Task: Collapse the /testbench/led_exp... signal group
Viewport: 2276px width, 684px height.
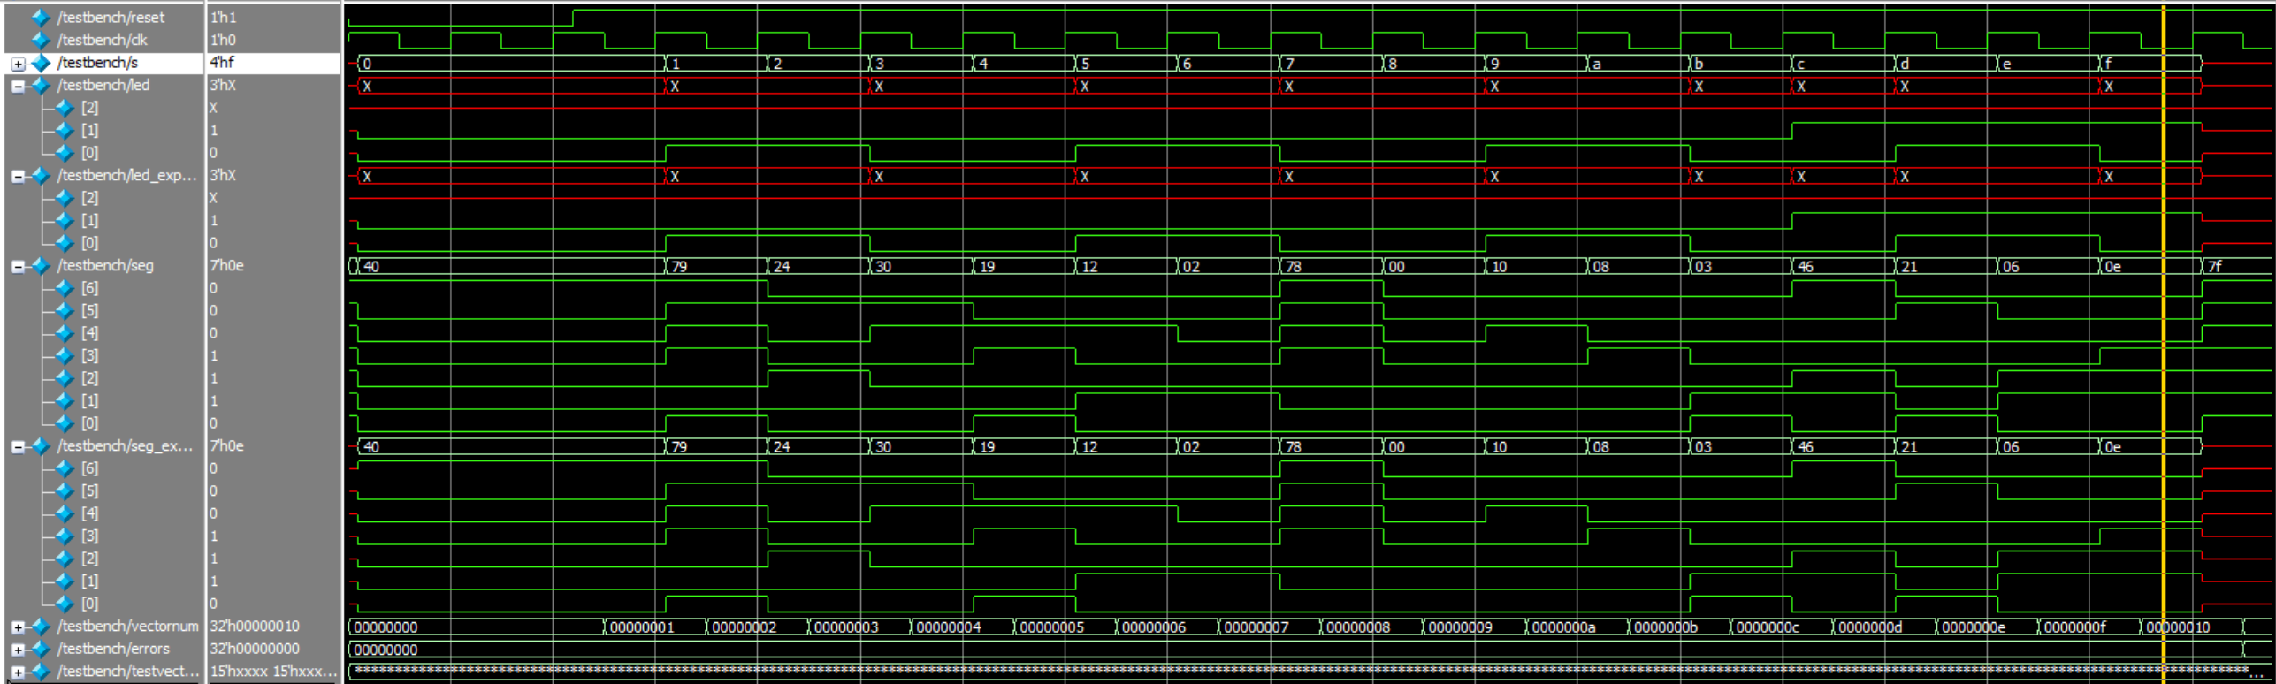Action: (18, 176)
